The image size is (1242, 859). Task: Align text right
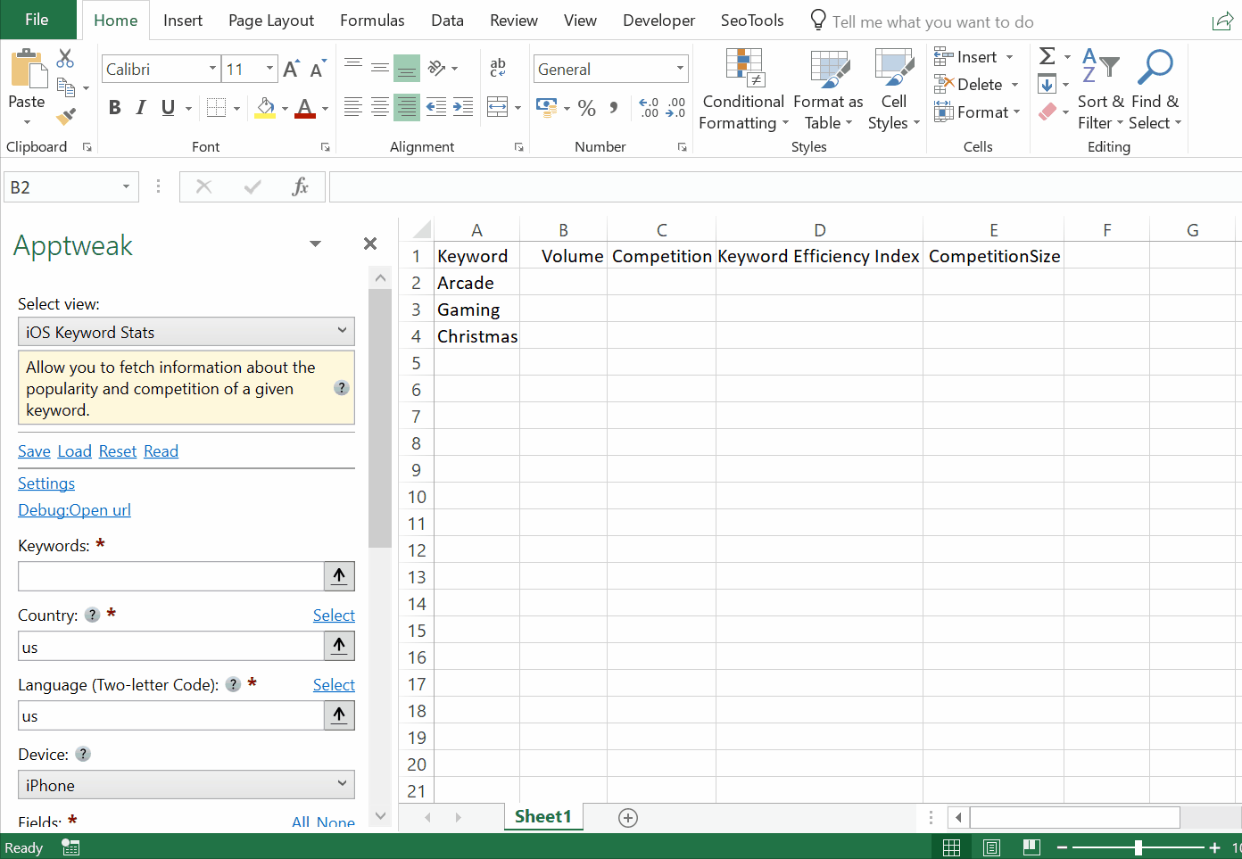click(x=407, y=107)
